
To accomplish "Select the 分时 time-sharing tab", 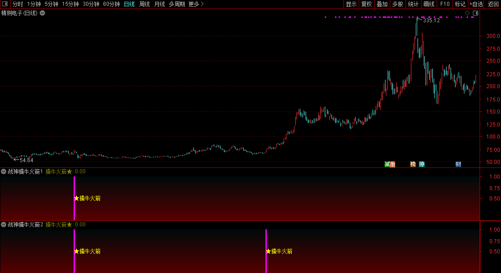I will click(x=17, y=4).
